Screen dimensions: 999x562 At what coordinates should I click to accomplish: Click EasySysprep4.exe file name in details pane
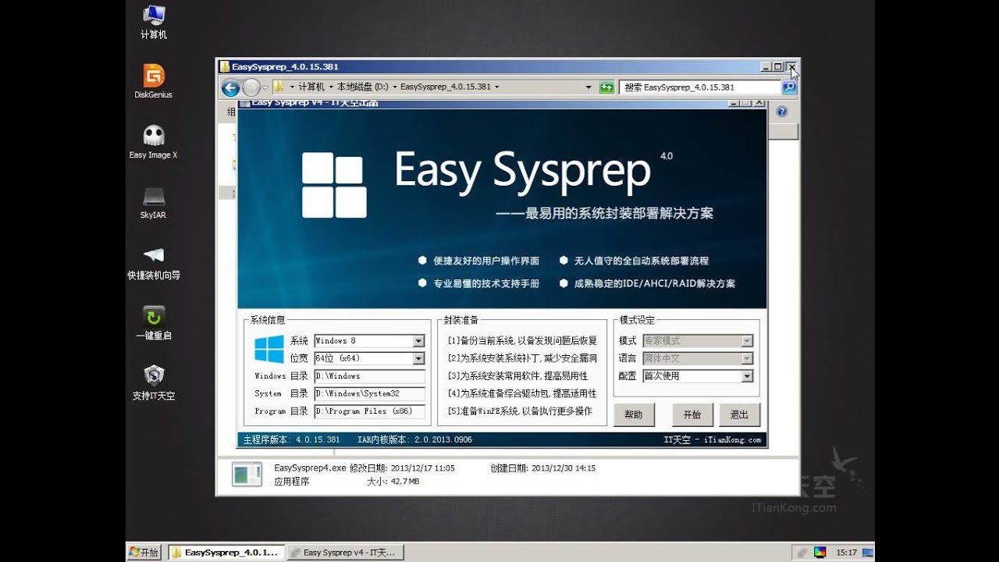(310, 468)
